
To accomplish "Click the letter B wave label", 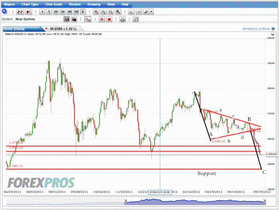I will coord(249,119).
